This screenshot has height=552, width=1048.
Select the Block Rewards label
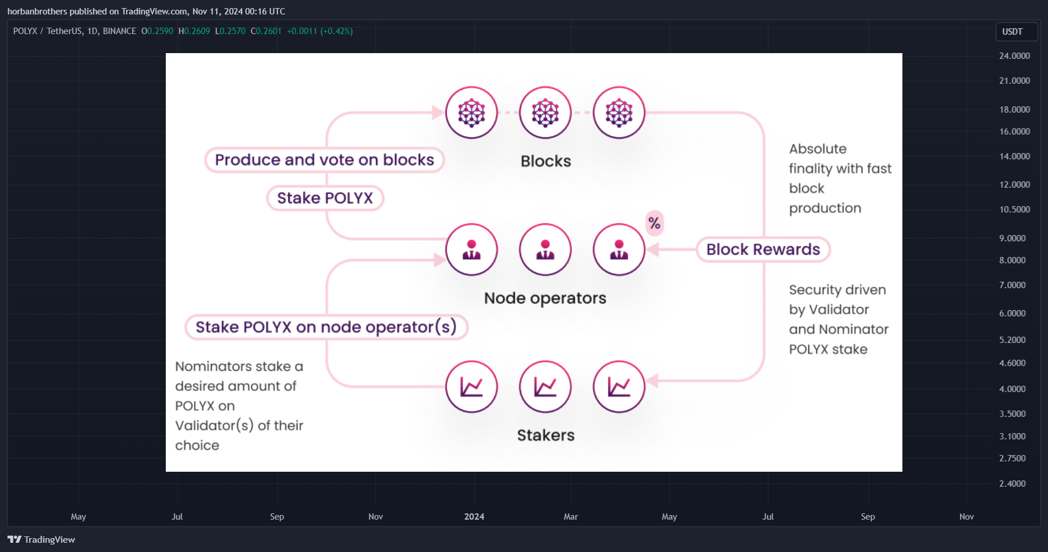763,249
